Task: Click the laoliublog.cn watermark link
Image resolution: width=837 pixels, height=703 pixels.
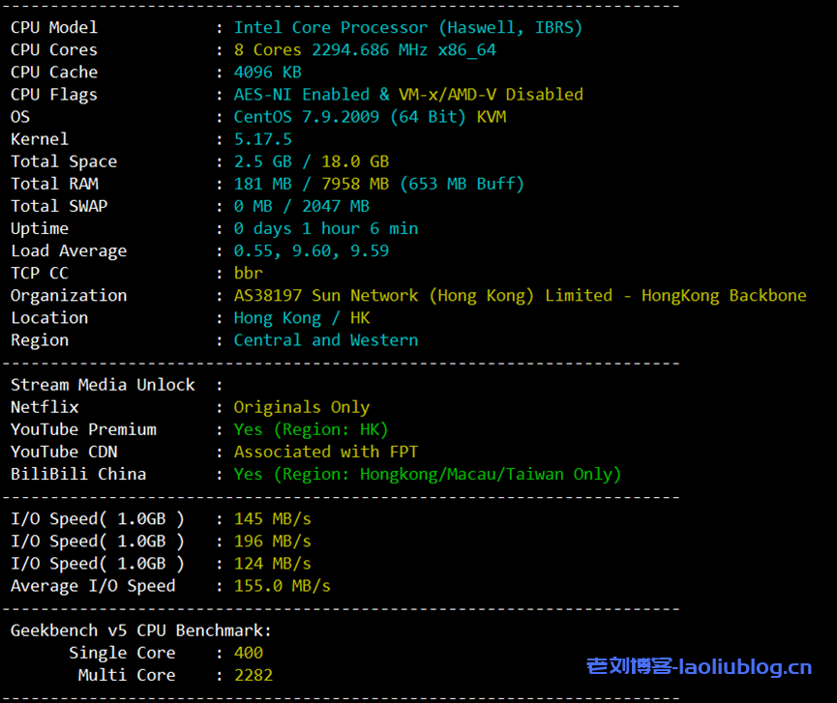Action: click(x=699, y=666)
